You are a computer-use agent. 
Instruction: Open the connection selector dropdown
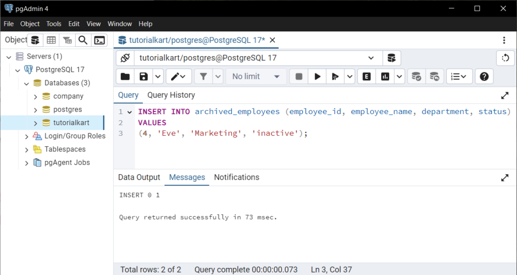tap(258, 59)
